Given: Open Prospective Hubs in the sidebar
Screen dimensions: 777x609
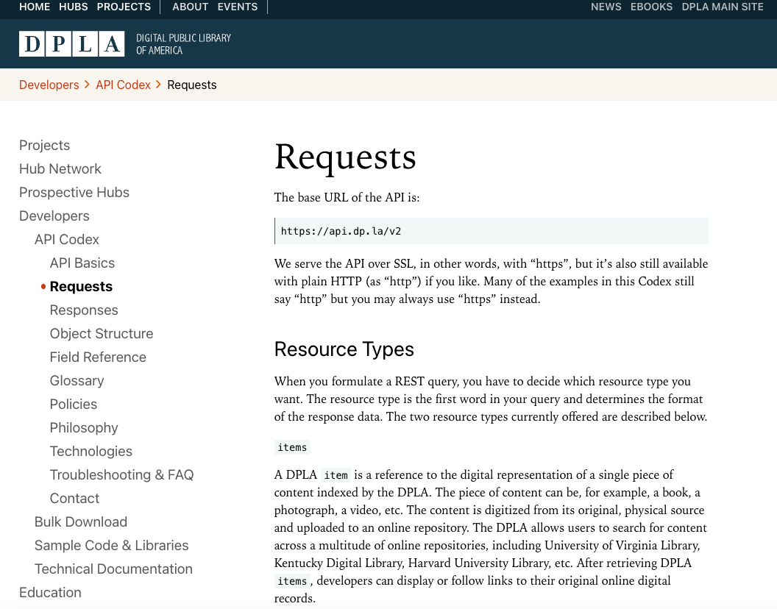Looking at the screenshot, I should tap(74, 192).
